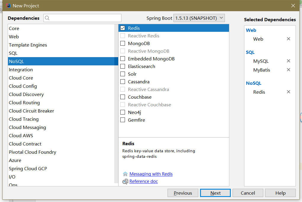Enable the Gemfire checkbox
302x202 pixels.
click(123, 120)
